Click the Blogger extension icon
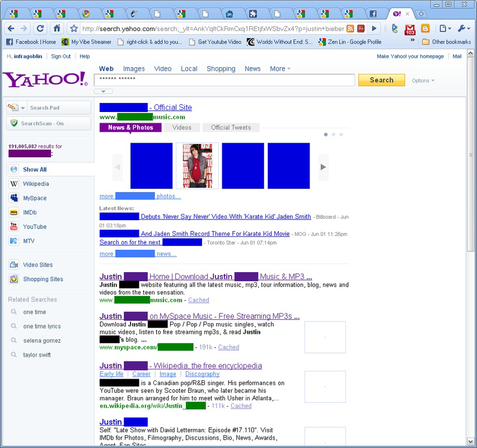This screenshot has height=448, width=477. 425,29
